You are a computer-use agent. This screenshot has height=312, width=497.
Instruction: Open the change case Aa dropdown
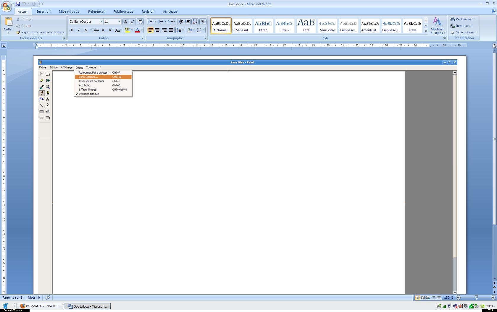118,30
